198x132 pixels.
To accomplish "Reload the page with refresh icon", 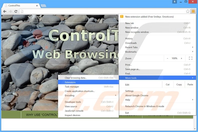I will click(x=16, y=12).
